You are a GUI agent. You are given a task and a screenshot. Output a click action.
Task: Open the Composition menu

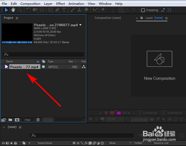pos(30,4)
